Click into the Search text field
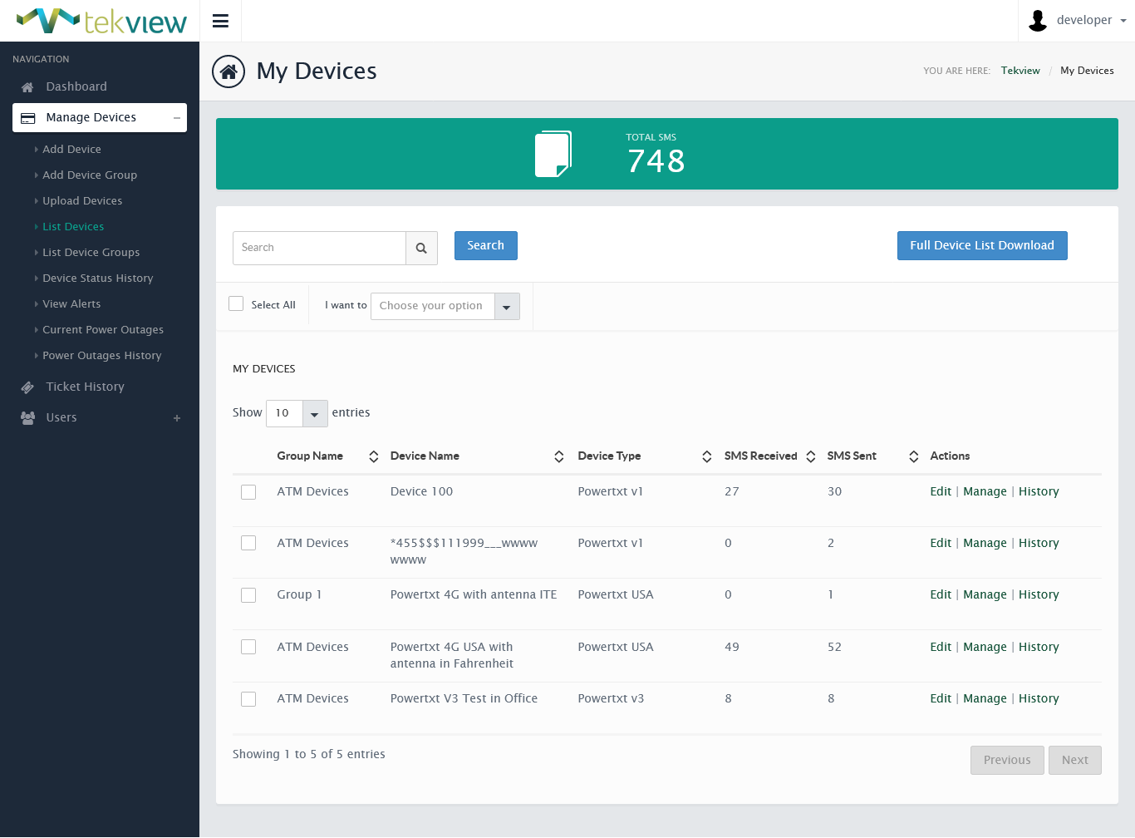The height and width of the screenshot is (838, 1135). tap(319, 248)
